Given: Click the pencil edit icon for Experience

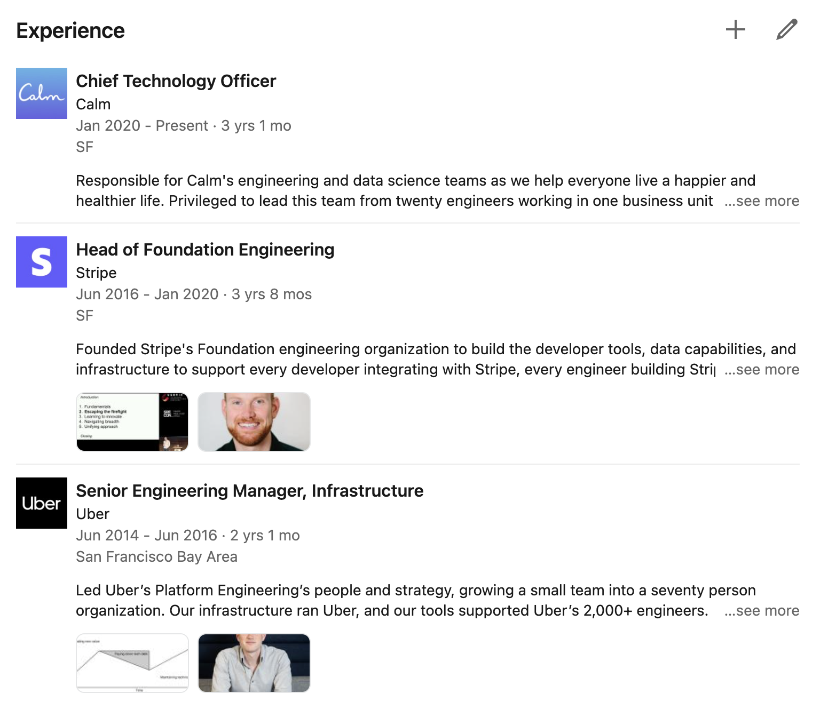Looking at the screenshot, I should point(786,30).
